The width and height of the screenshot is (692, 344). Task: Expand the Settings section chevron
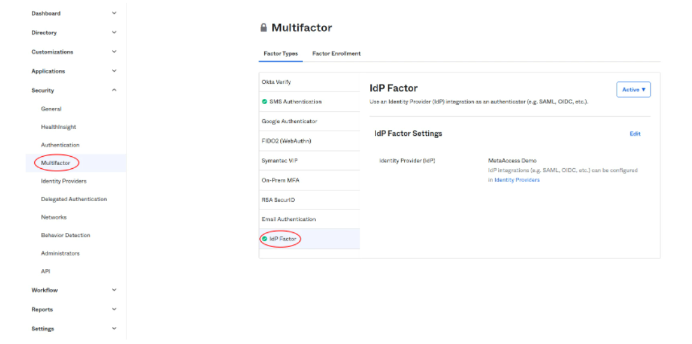click(114, 329)
